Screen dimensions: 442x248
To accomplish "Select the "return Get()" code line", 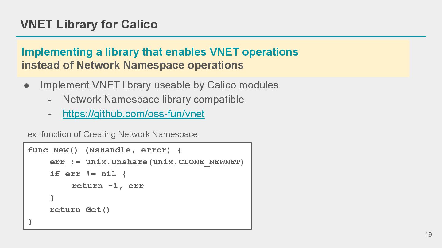I will [x=80, y=210].
